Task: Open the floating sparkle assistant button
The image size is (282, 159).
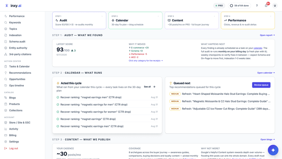Action: (273, 150)
